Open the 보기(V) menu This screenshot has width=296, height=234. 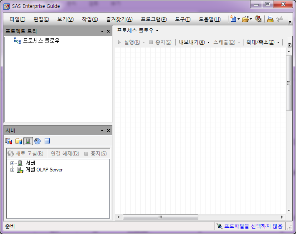[x=65, y=19]
